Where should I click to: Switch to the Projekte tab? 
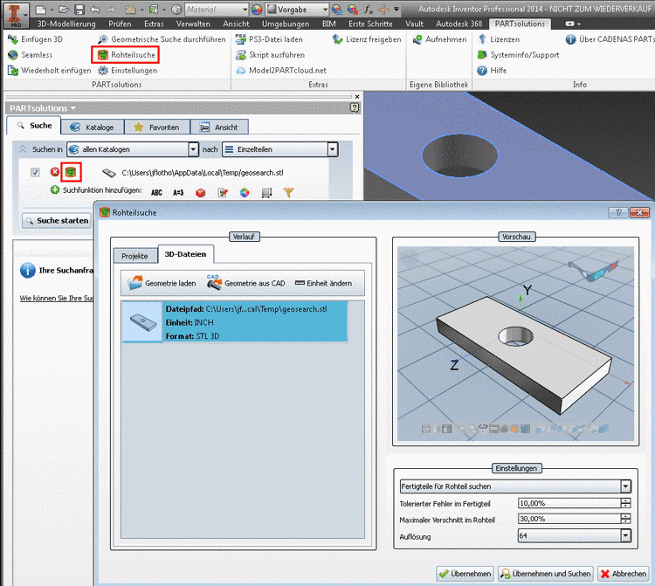point(134,256)
